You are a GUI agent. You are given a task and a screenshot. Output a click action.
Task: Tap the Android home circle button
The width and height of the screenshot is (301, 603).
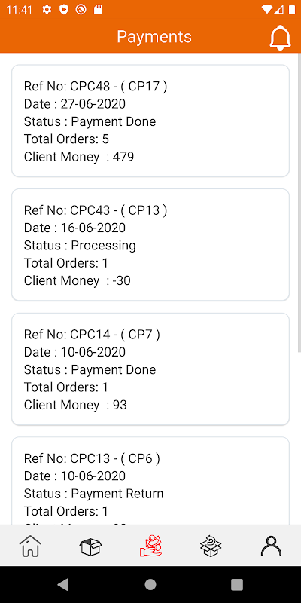[x=150, y=585]
